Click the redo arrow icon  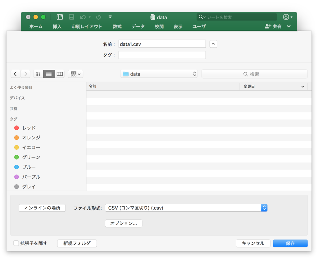(x=98, y=17)
